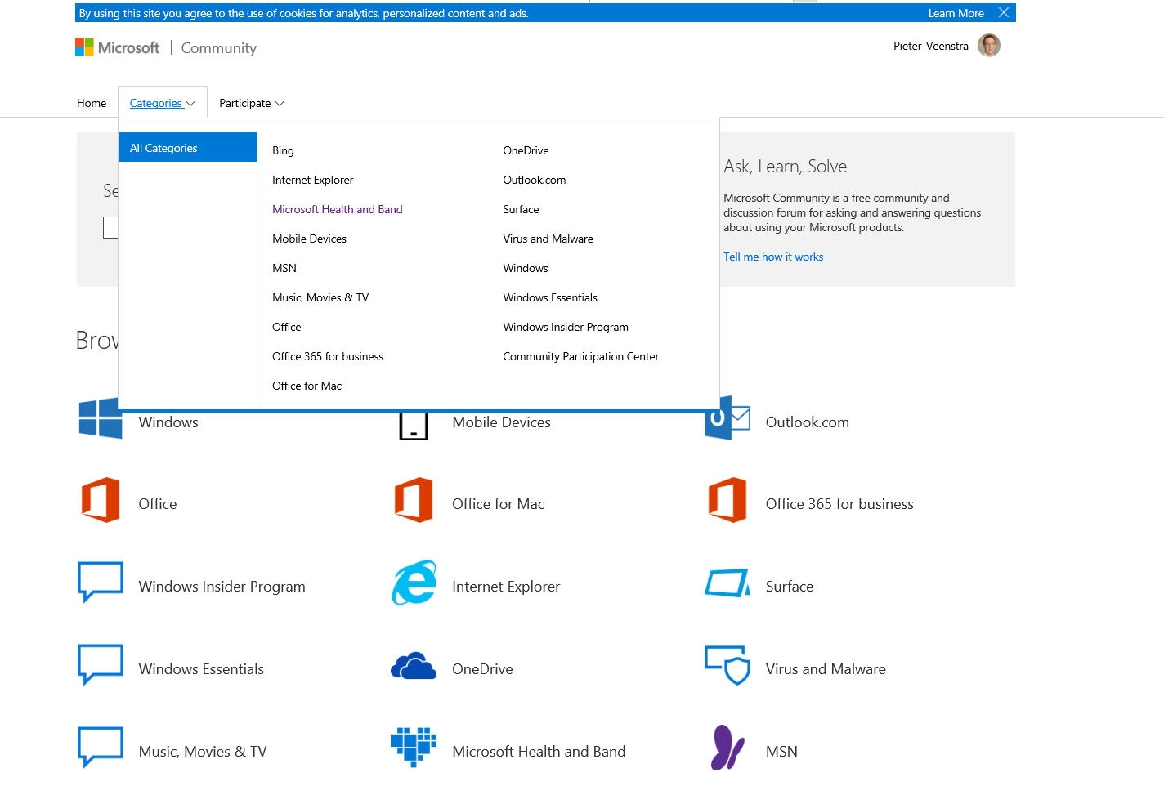The image size is (1164, 786).
Task: Click the Microsoft logo in the header
Action: click(x=117, y=47)
